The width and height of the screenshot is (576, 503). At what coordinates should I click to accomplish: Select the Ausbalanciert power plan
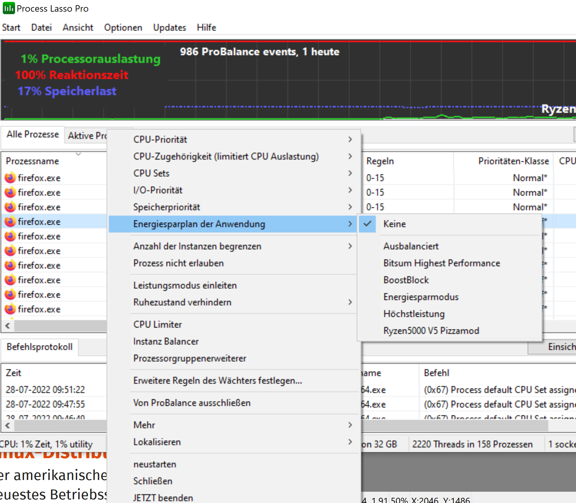click(x=450, y=246)
